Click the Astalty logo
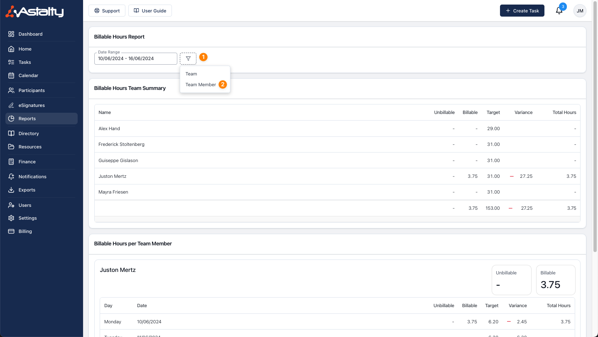 (x=35, y=12)
